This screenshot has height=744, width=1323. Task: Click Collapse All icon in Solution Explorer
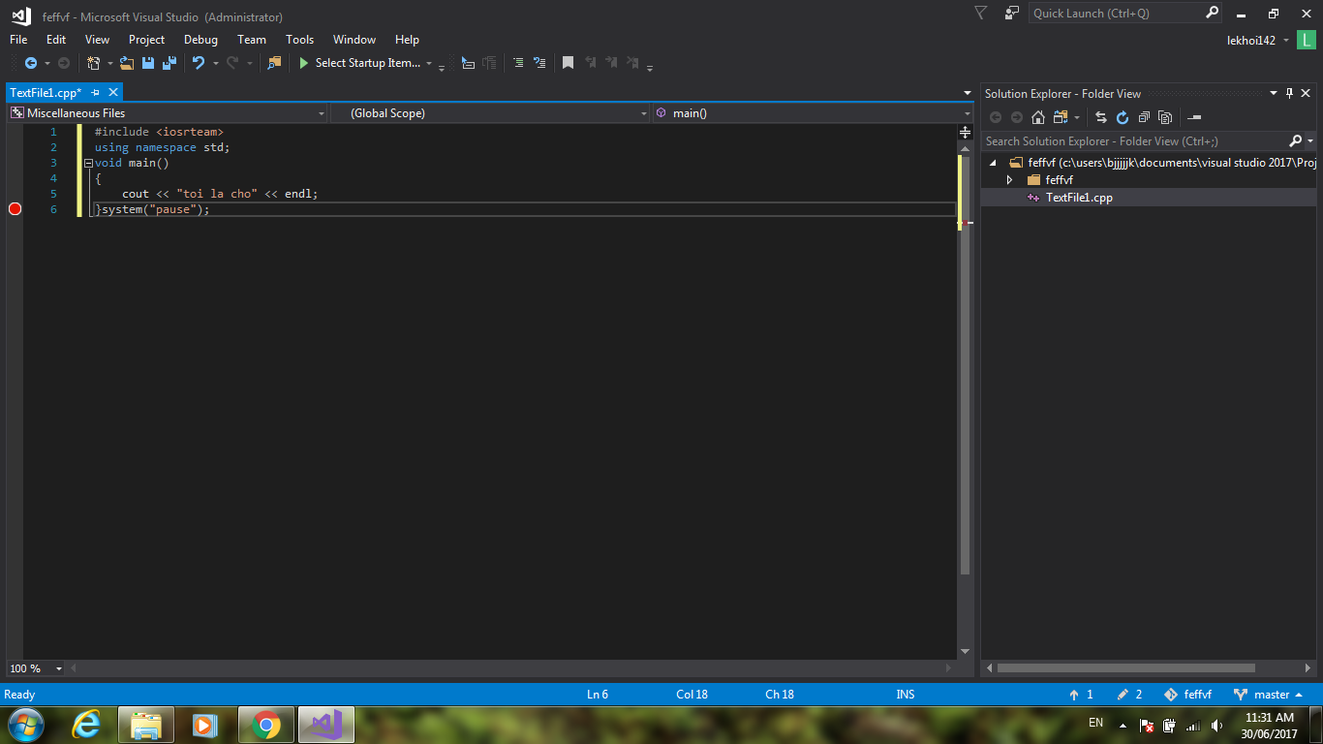[1144, 117]
